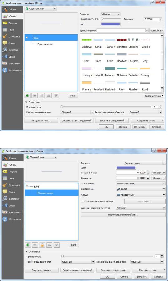Viewport: 168px width, 281px height.
Task: Move layer down in Тип слоя dialog
Action: tap(57, 245)
